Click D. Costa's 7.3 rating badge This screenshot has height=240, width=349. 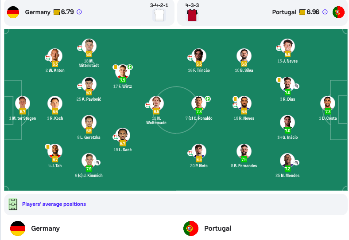328,112
